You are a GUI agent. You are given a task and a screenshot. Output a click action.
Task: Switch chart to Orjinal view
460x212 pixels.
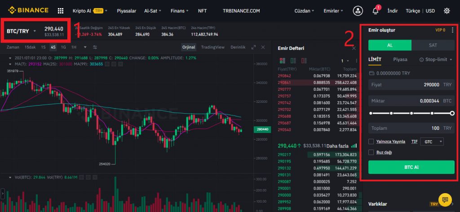[x=189, y=47]
